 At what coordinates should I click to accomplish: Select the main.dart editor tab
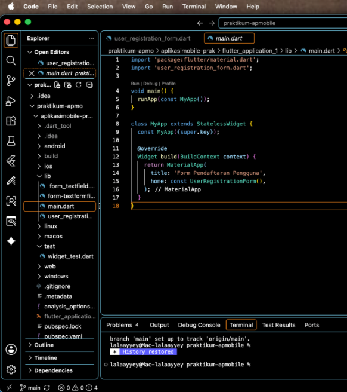tap(229, 38)
